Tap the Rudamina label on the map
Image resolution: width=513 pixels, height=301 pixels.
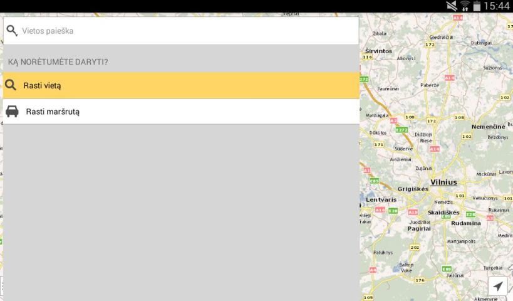[465, 223]
